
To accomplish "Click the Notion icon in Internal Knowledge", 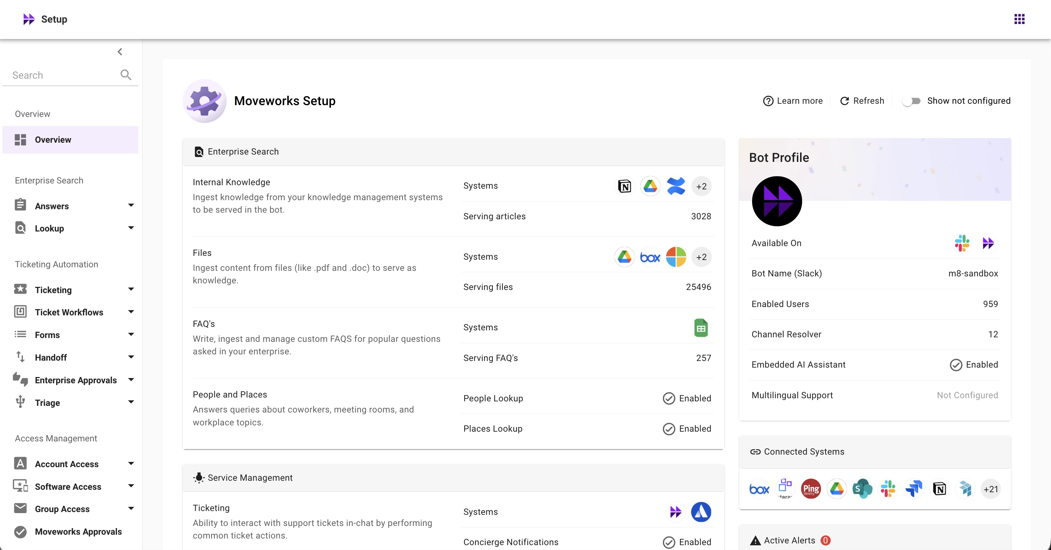I will click(x=624, y=187).
